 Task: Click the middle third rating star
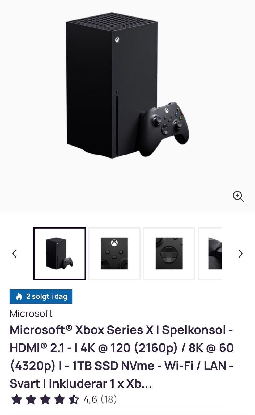click(45, 399)
